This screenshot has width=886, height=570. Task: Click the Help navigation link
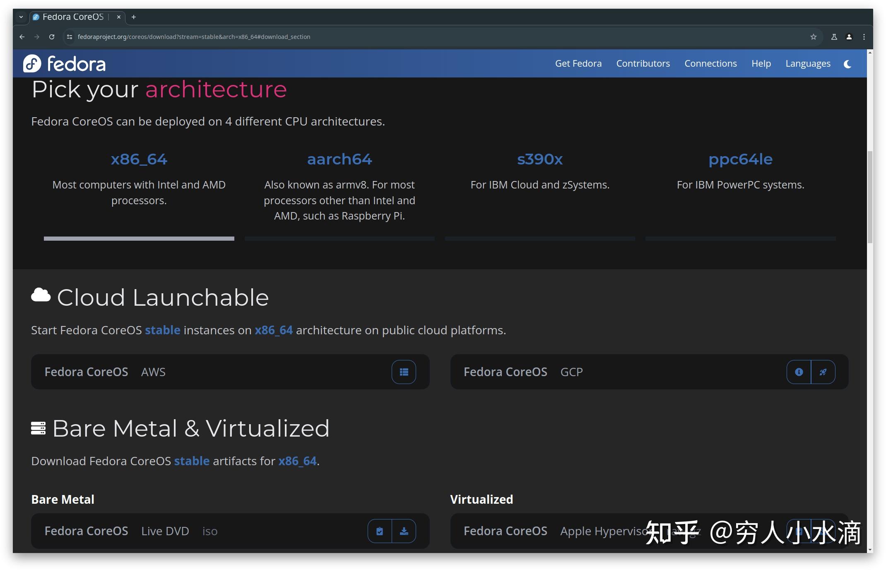pyautogui.click(x=761, y=63)
